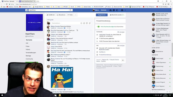The height and width of the screenshot is (97, 173).
Task: Reload the page in the browser
Action: pyautogui.click(x=6, y=4)
